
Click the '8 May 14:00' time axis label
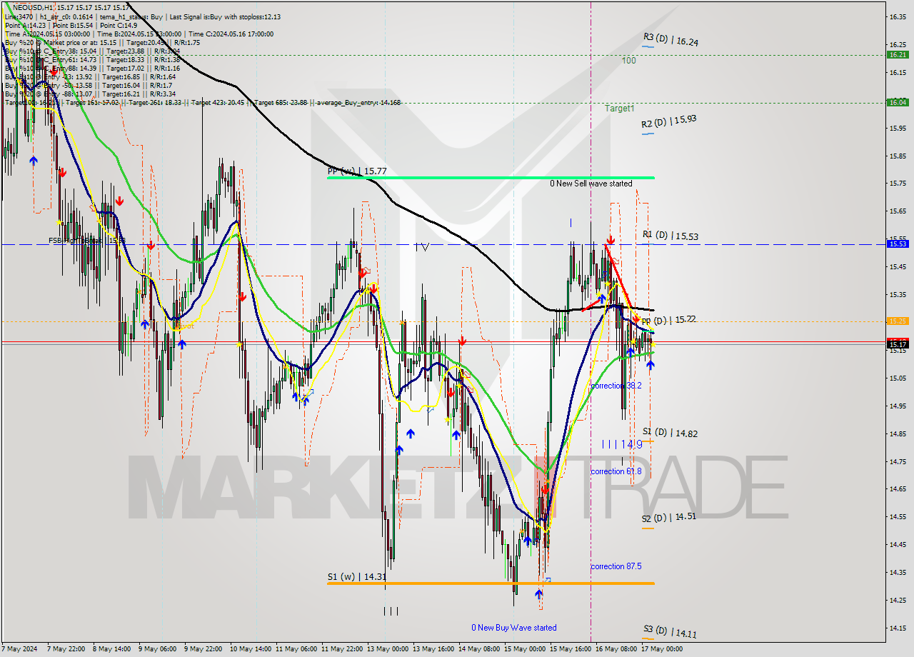point(111,649)
